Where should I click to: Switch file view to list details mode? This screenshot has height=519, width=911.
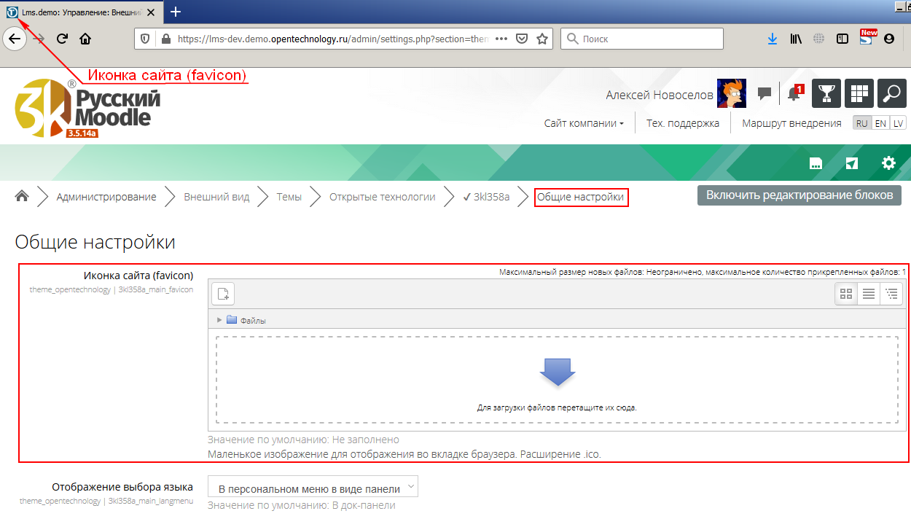click(869, 294)
